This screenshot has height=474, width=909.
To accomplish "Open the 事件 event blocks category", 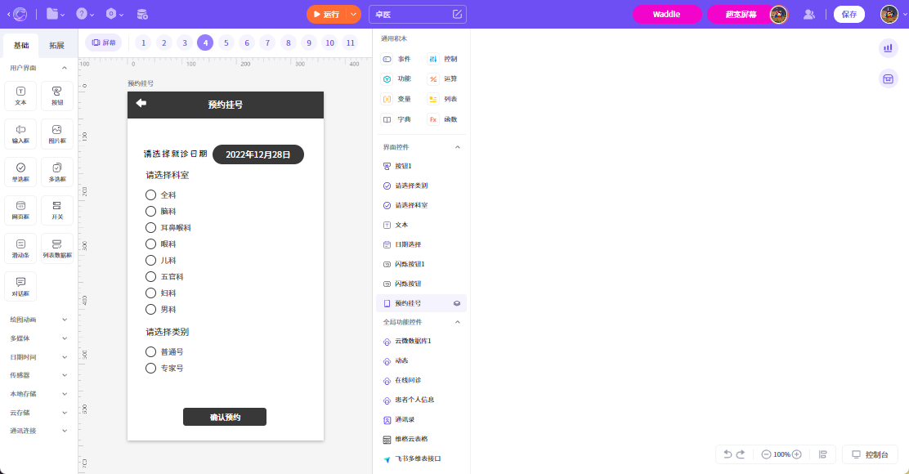I will tap(396, 59).
